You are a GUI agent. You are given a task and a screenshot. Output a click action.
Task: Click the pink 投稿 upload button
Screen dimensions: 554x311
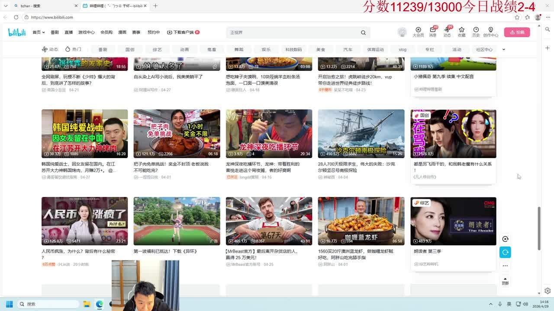coord(517,32)
